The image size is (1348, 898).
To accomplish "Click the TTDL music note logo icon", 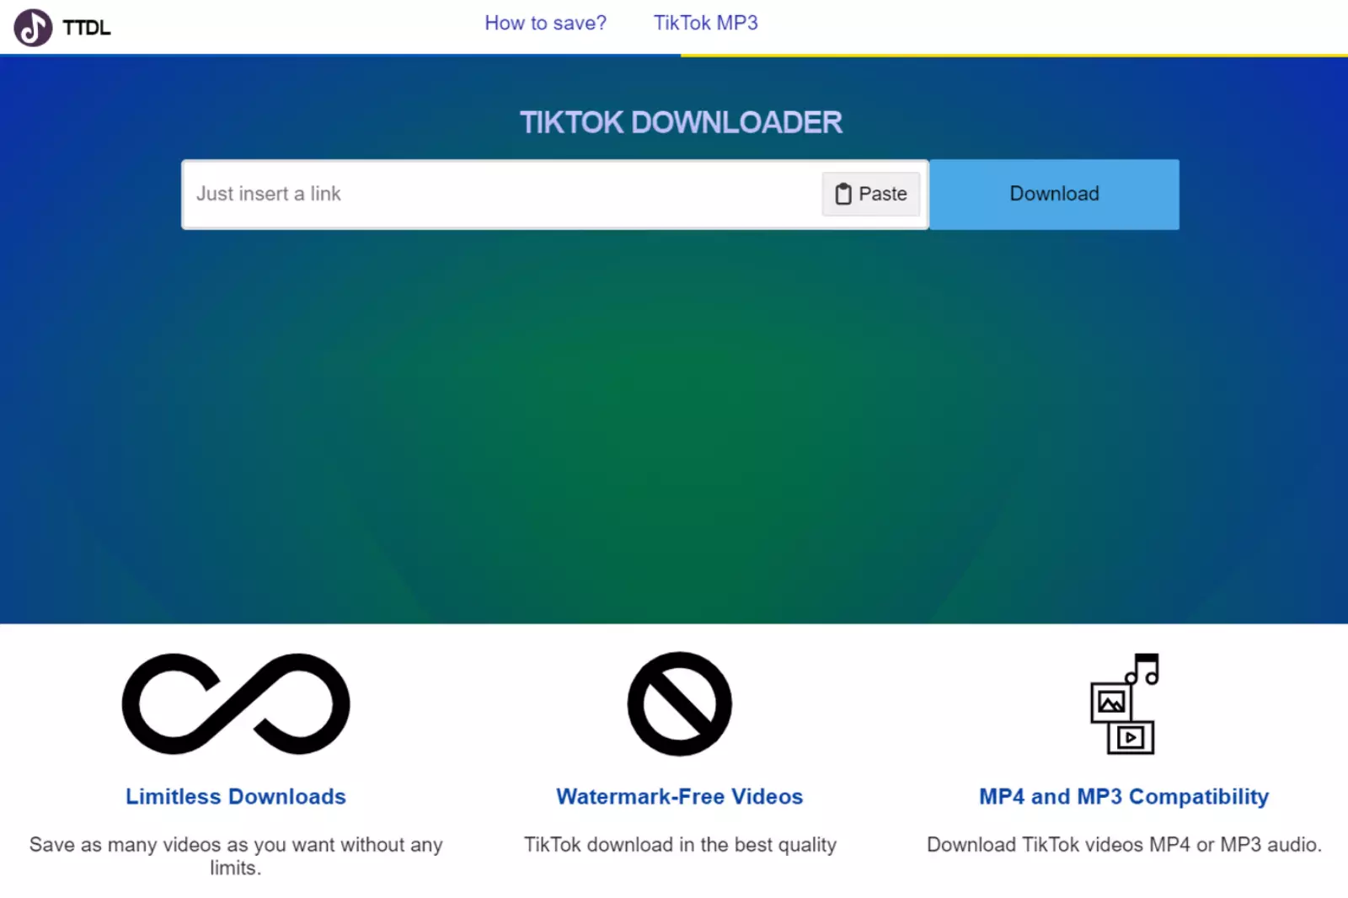I will pyautogui.click(x=33, y=27).
